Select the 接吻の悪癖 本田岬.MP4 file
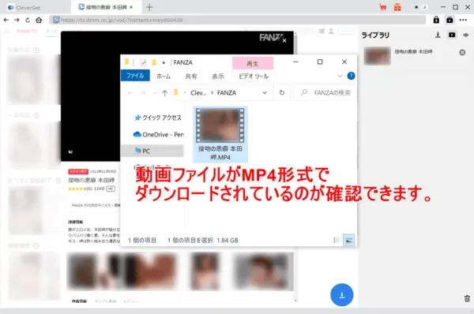This screenshot has width=474, height=314. click(x=220, y=134)
